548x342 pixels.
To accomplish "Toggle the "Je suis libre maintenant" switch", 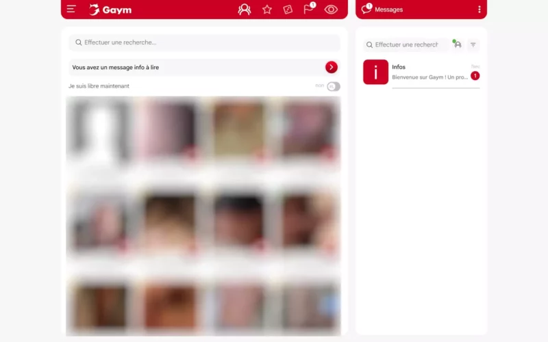I will (x=334, y=86).
